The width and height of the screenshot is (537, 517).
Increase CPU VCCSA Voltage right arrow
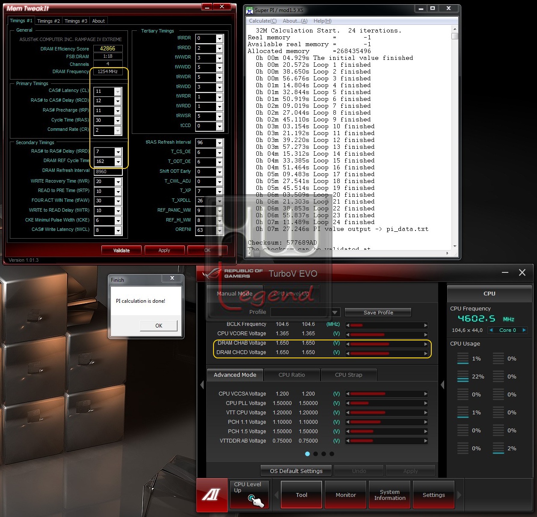(x=426, y=394)
